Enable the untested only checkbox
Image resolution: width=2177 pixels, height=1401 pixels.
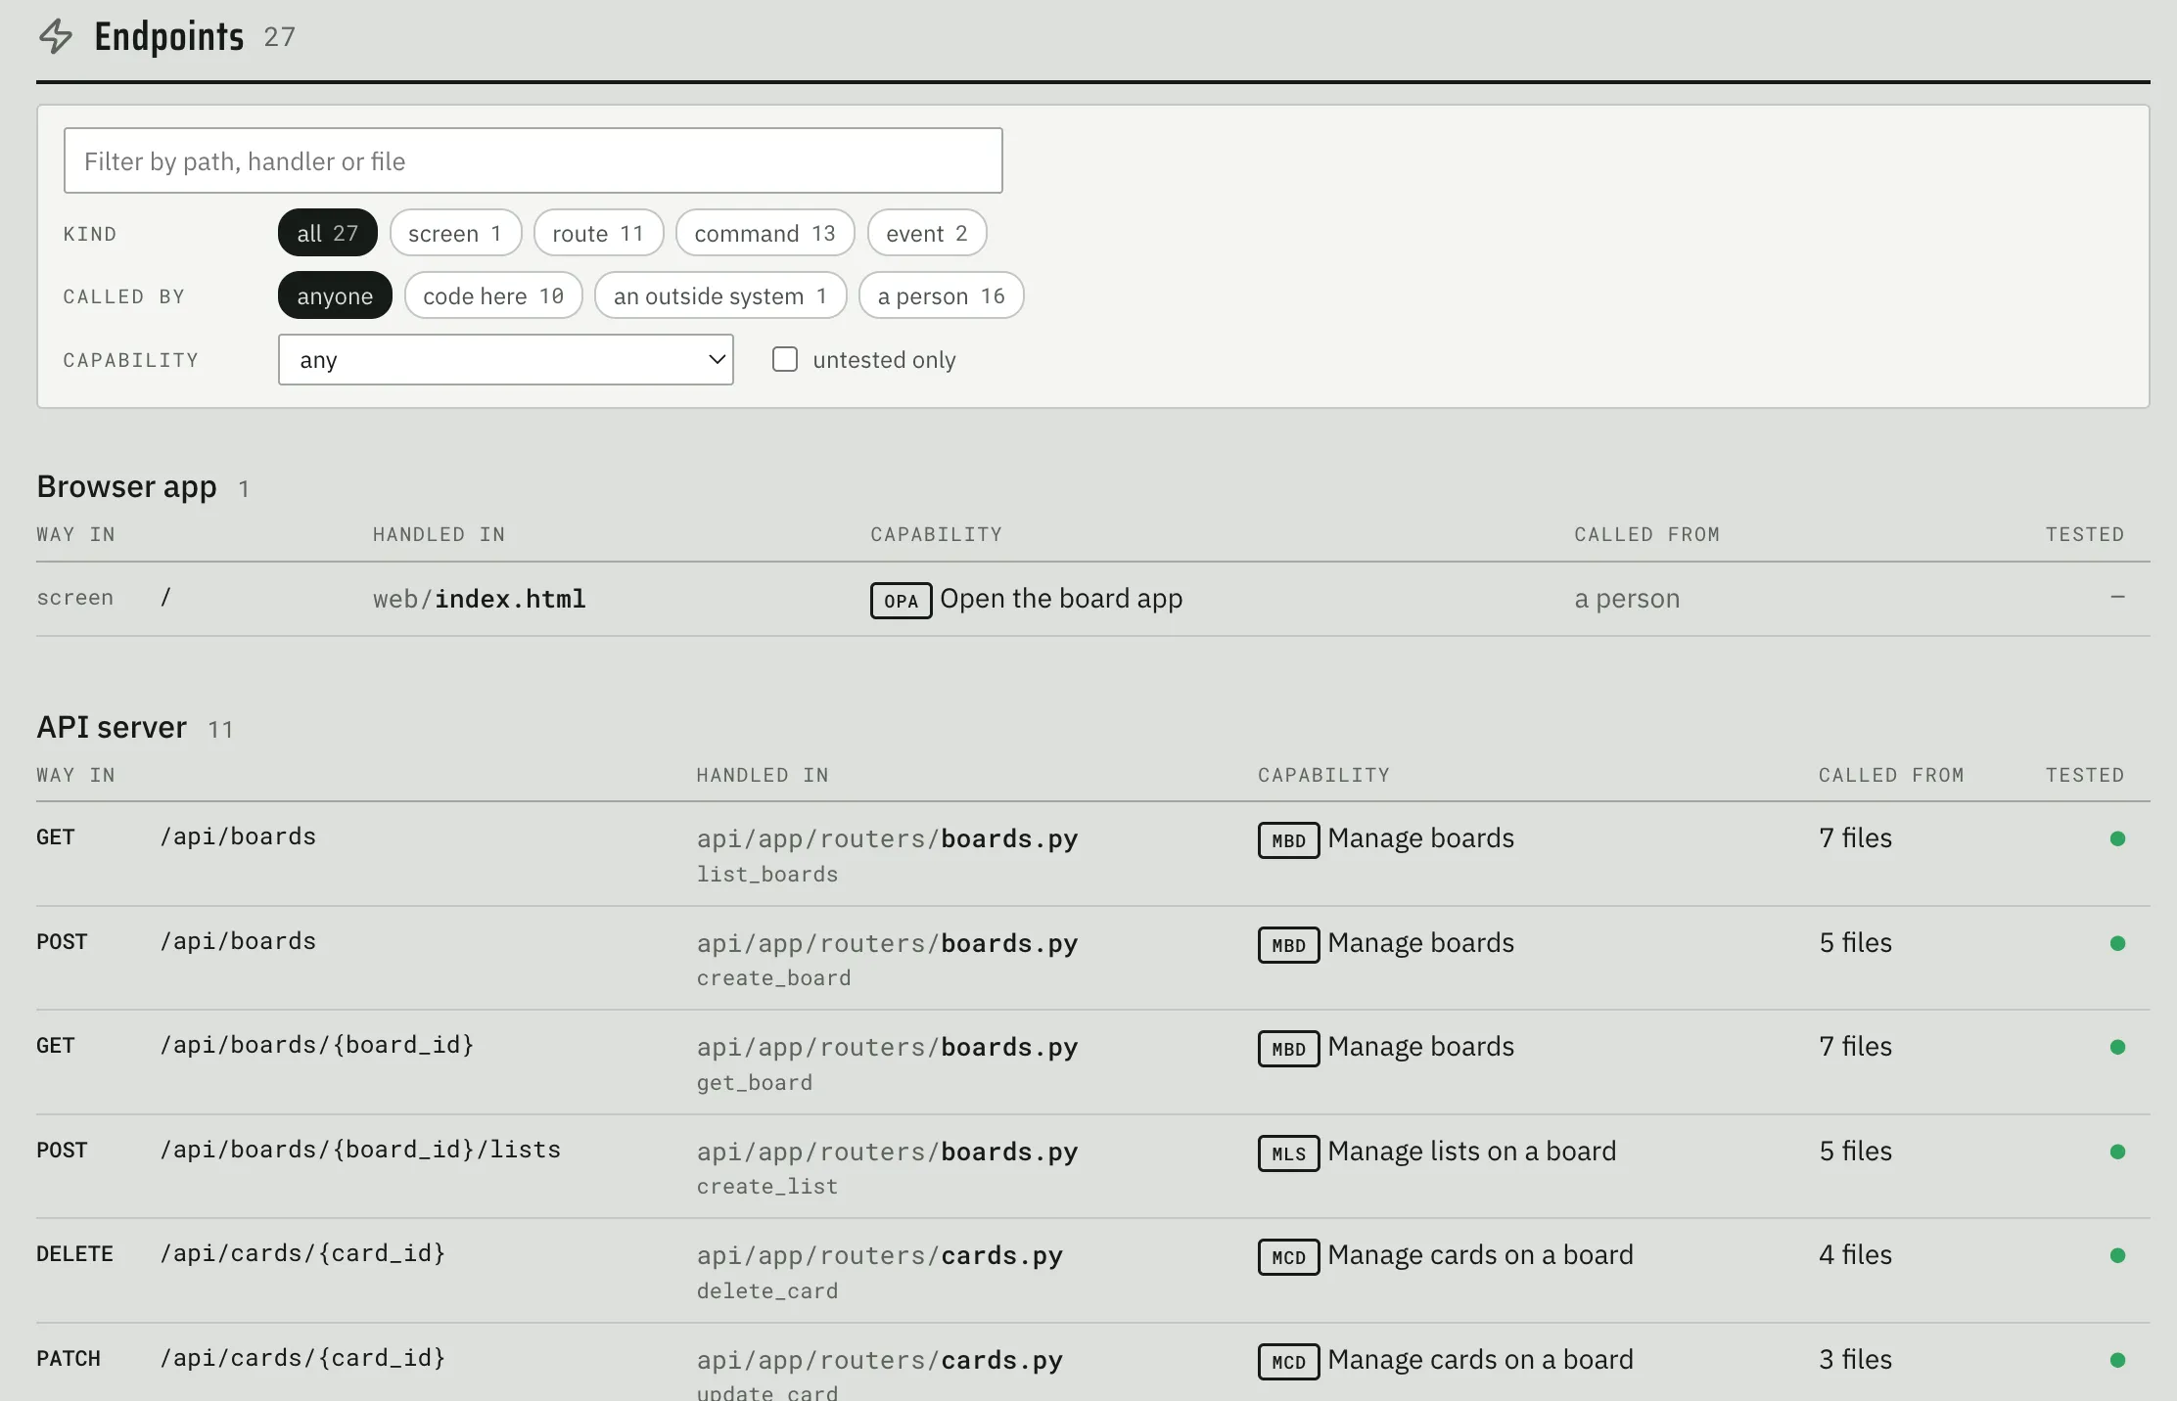pos(785,359)
